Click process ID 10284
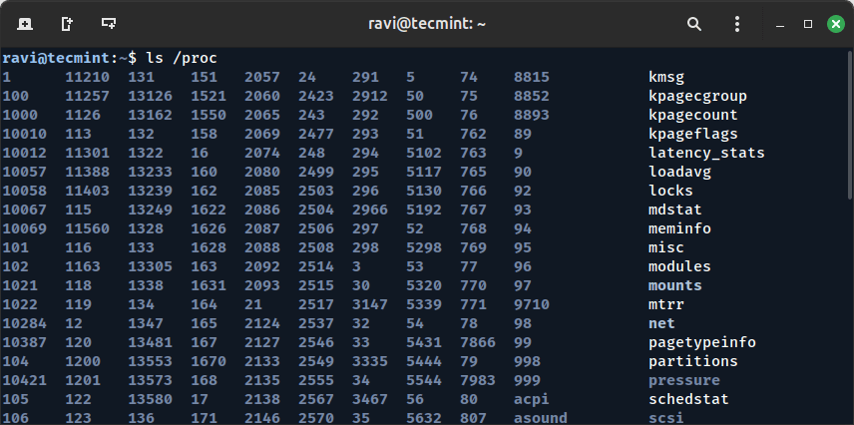This screenshot has width=854, height=425. [25, 323]
